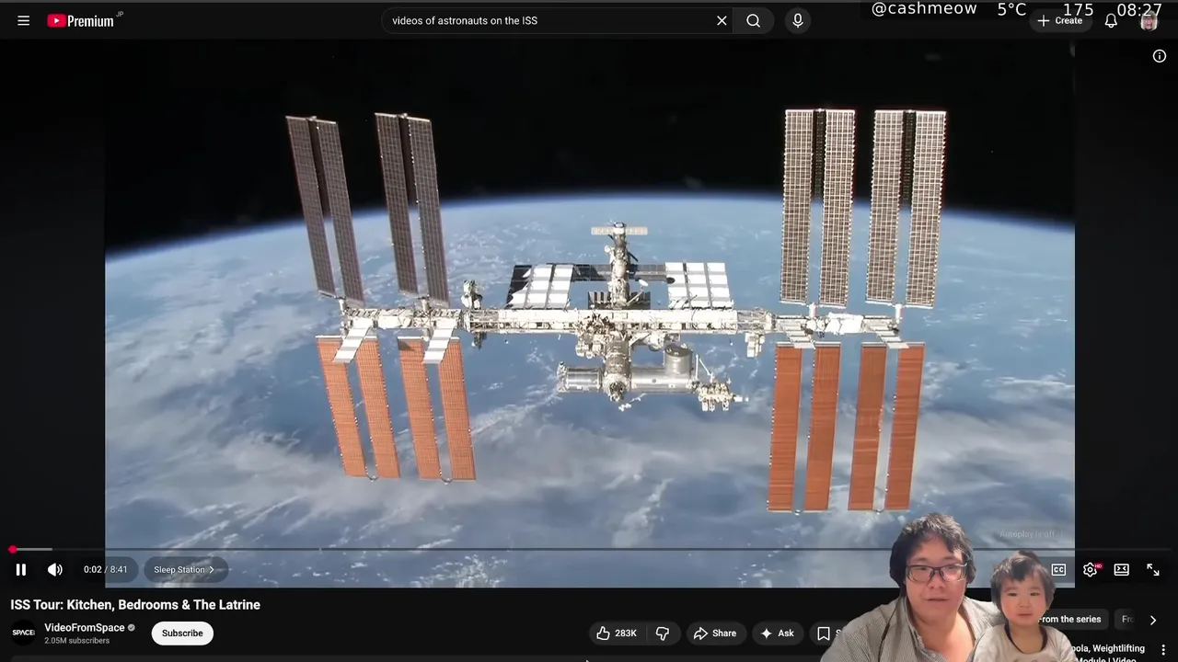Share the video
Image resolution: width=1178 pixels, height=662 pixels.
[x=715, y=633]
